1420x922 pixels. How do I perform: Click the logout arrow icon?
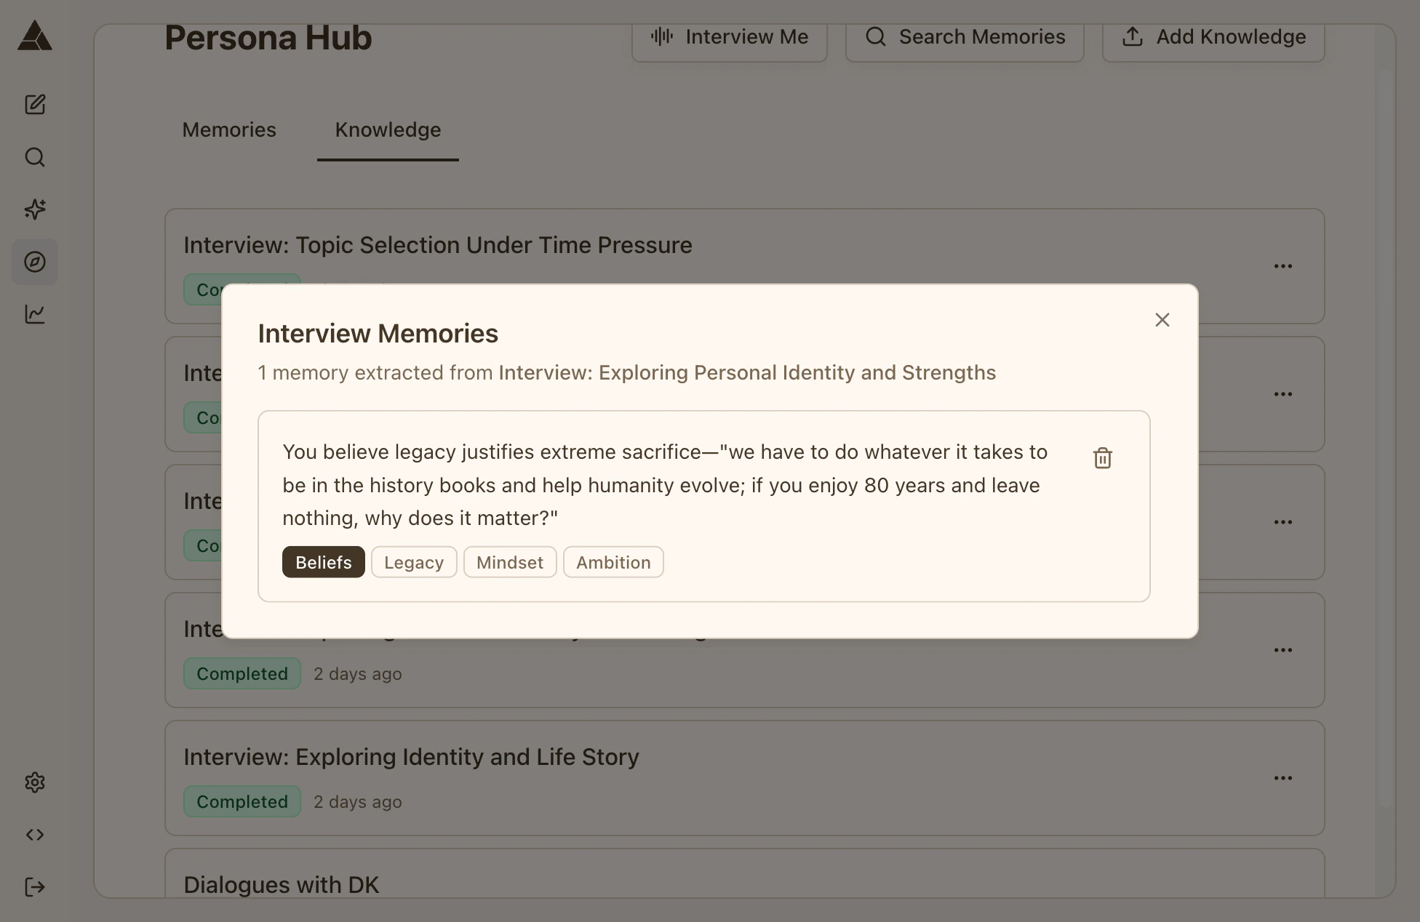coord(35,887)
